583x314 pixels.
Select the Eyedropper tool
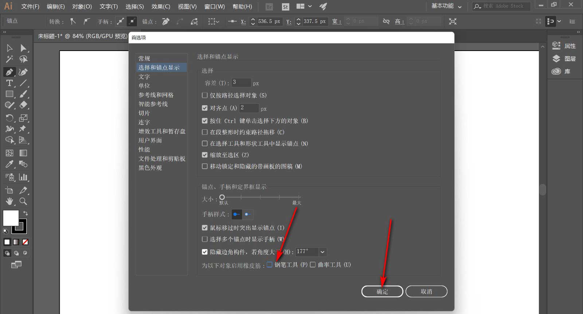click(x=9, y=164)
